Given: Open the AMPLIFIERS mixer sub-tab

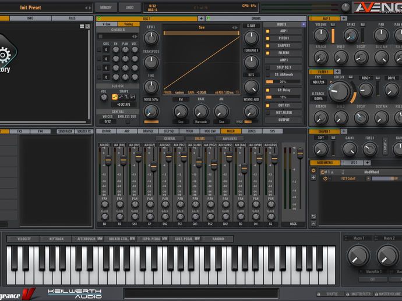Looking at the screenshot, I should click(x=230, y=139).
